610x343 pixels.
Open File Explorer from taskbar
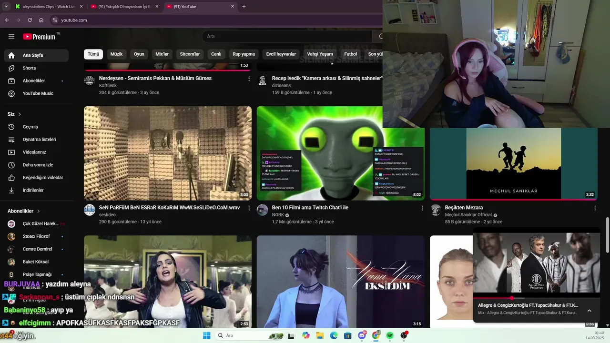pos(320,335)
